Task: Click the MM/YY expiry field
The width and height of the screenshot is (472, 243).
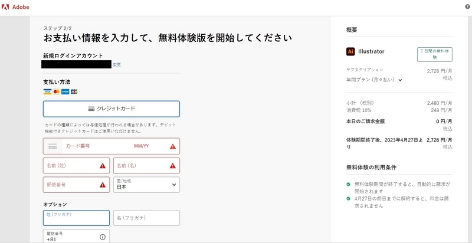Action: 142,146
